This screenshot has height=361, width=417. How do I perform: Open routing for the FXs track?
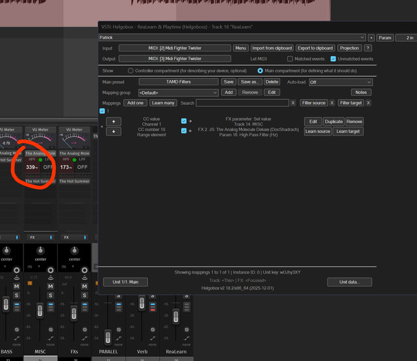coord(85,307)
